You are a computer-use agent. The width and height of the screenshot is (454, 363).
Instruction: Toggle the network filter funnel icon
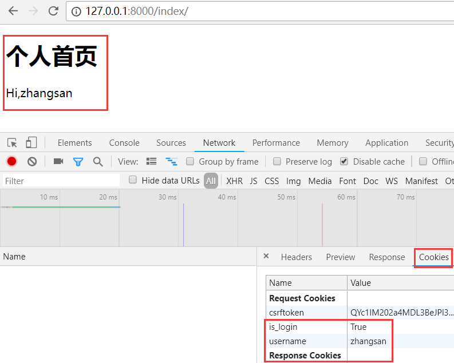point(78,162)
